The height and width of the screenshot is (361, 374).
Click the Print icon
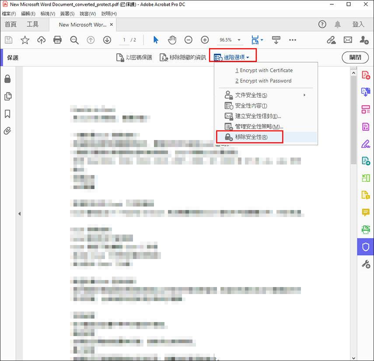58,40
